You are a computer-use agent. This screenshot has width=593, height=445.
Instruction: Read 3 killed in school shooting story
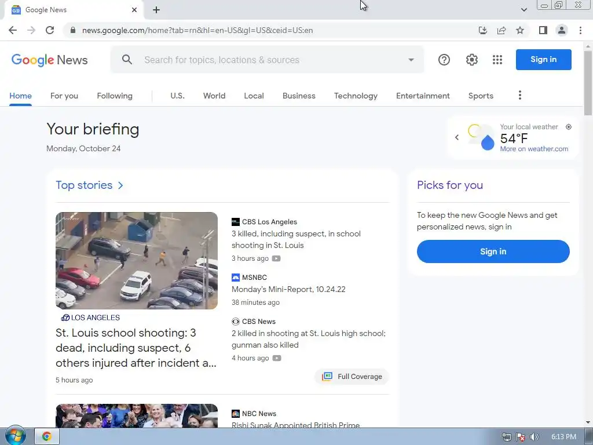(296, 239)
